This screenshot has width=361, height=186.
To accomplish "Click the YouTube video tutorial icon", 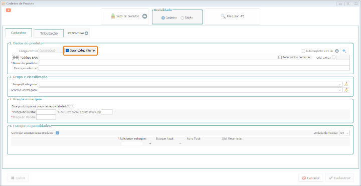I will coord(9,10).
